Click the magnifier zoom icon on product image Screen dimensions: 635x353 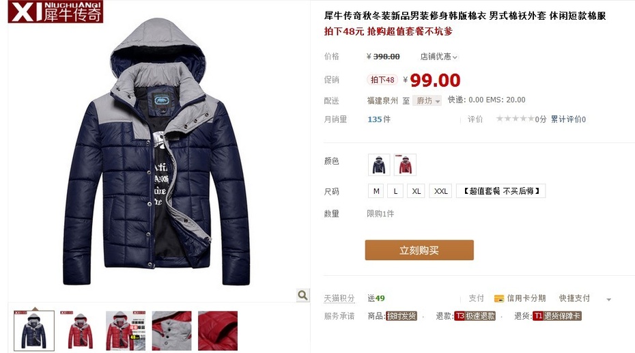tap(302, 295)
